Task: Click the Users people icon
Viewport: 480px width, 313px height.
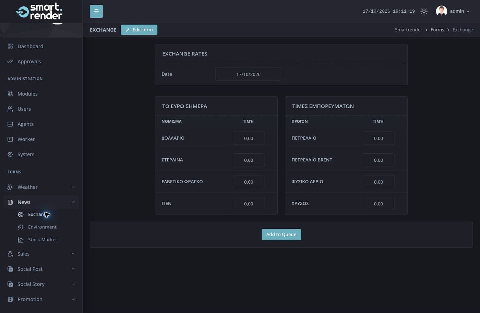Action: click(10, 109)
